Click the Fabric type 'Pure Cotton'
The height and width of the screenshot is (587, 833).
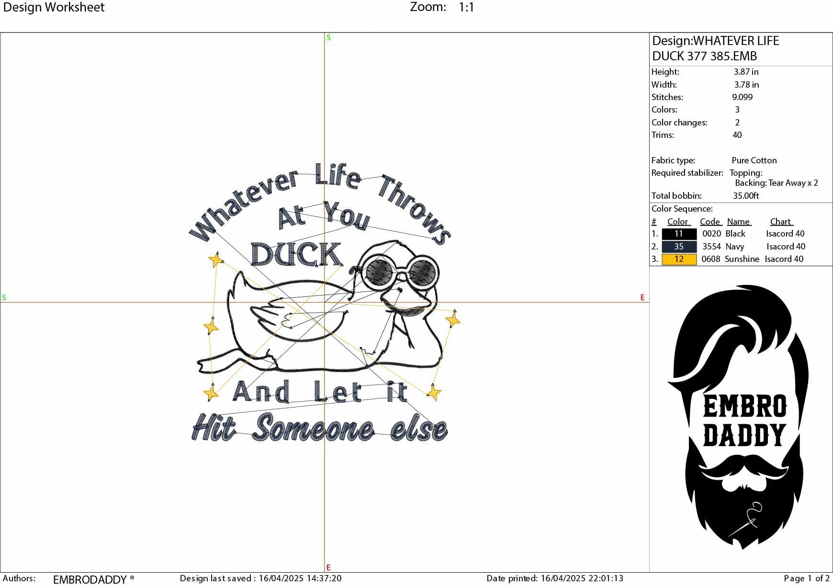pos(754,160)
